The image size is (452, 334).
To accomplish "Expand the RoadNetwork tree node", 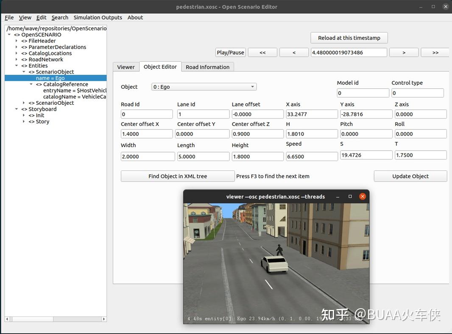I will pyautogui.click(x=17, y=60).
